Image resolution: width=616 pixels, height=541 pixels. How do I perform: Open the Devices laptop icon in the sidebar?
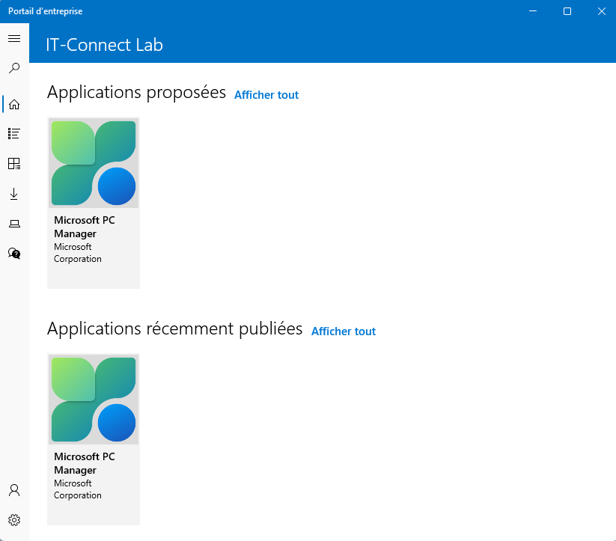coord(14,224)
